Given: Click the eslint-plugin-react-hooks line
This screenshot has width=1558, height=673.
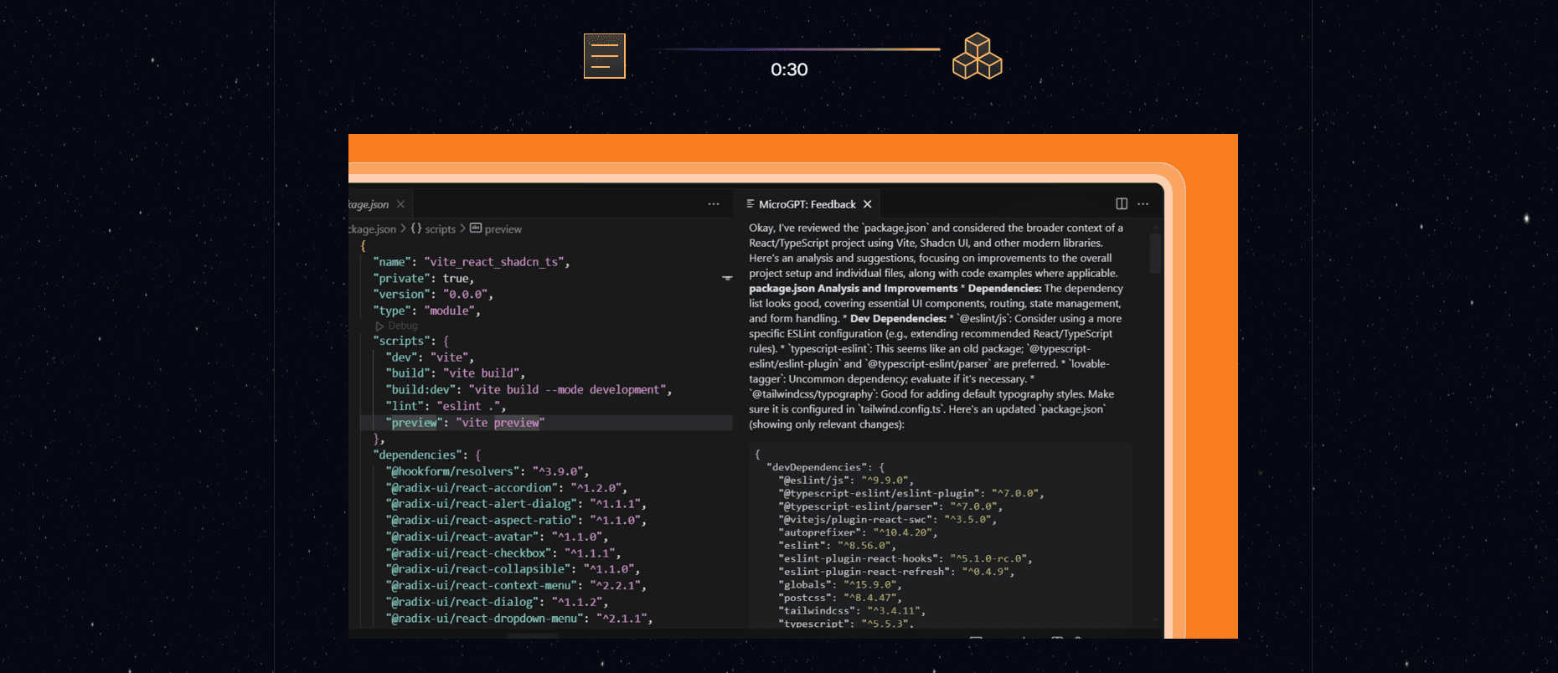Looking at the screenshot, I should pos(905,559).
